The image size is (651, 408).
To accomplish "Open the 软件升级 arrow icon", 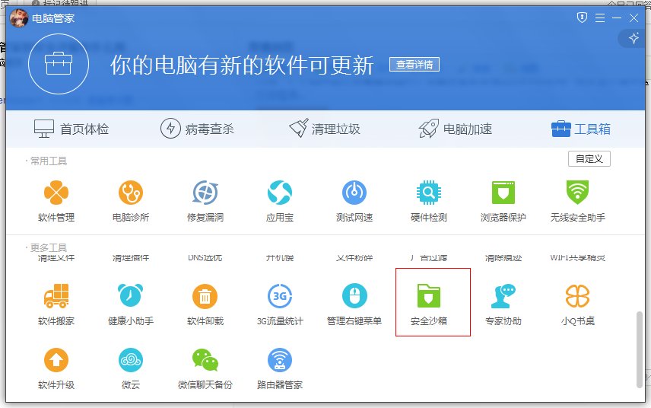I will tap(56, 360).
